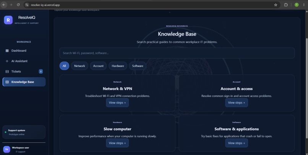The width and height of the screenshot is (308, 155).
Task: Bookmark this page with the star
Action: (x=276, y=5)
